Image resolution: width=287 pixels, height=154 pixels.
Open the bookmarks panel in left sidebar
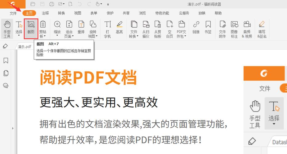(6, 61)
